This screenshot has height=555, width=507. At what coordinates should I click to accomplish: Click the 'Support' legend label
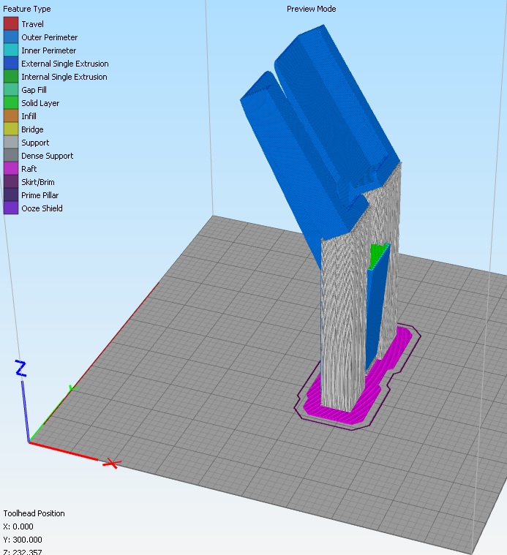pyautogui.click(x=35, y=143)
